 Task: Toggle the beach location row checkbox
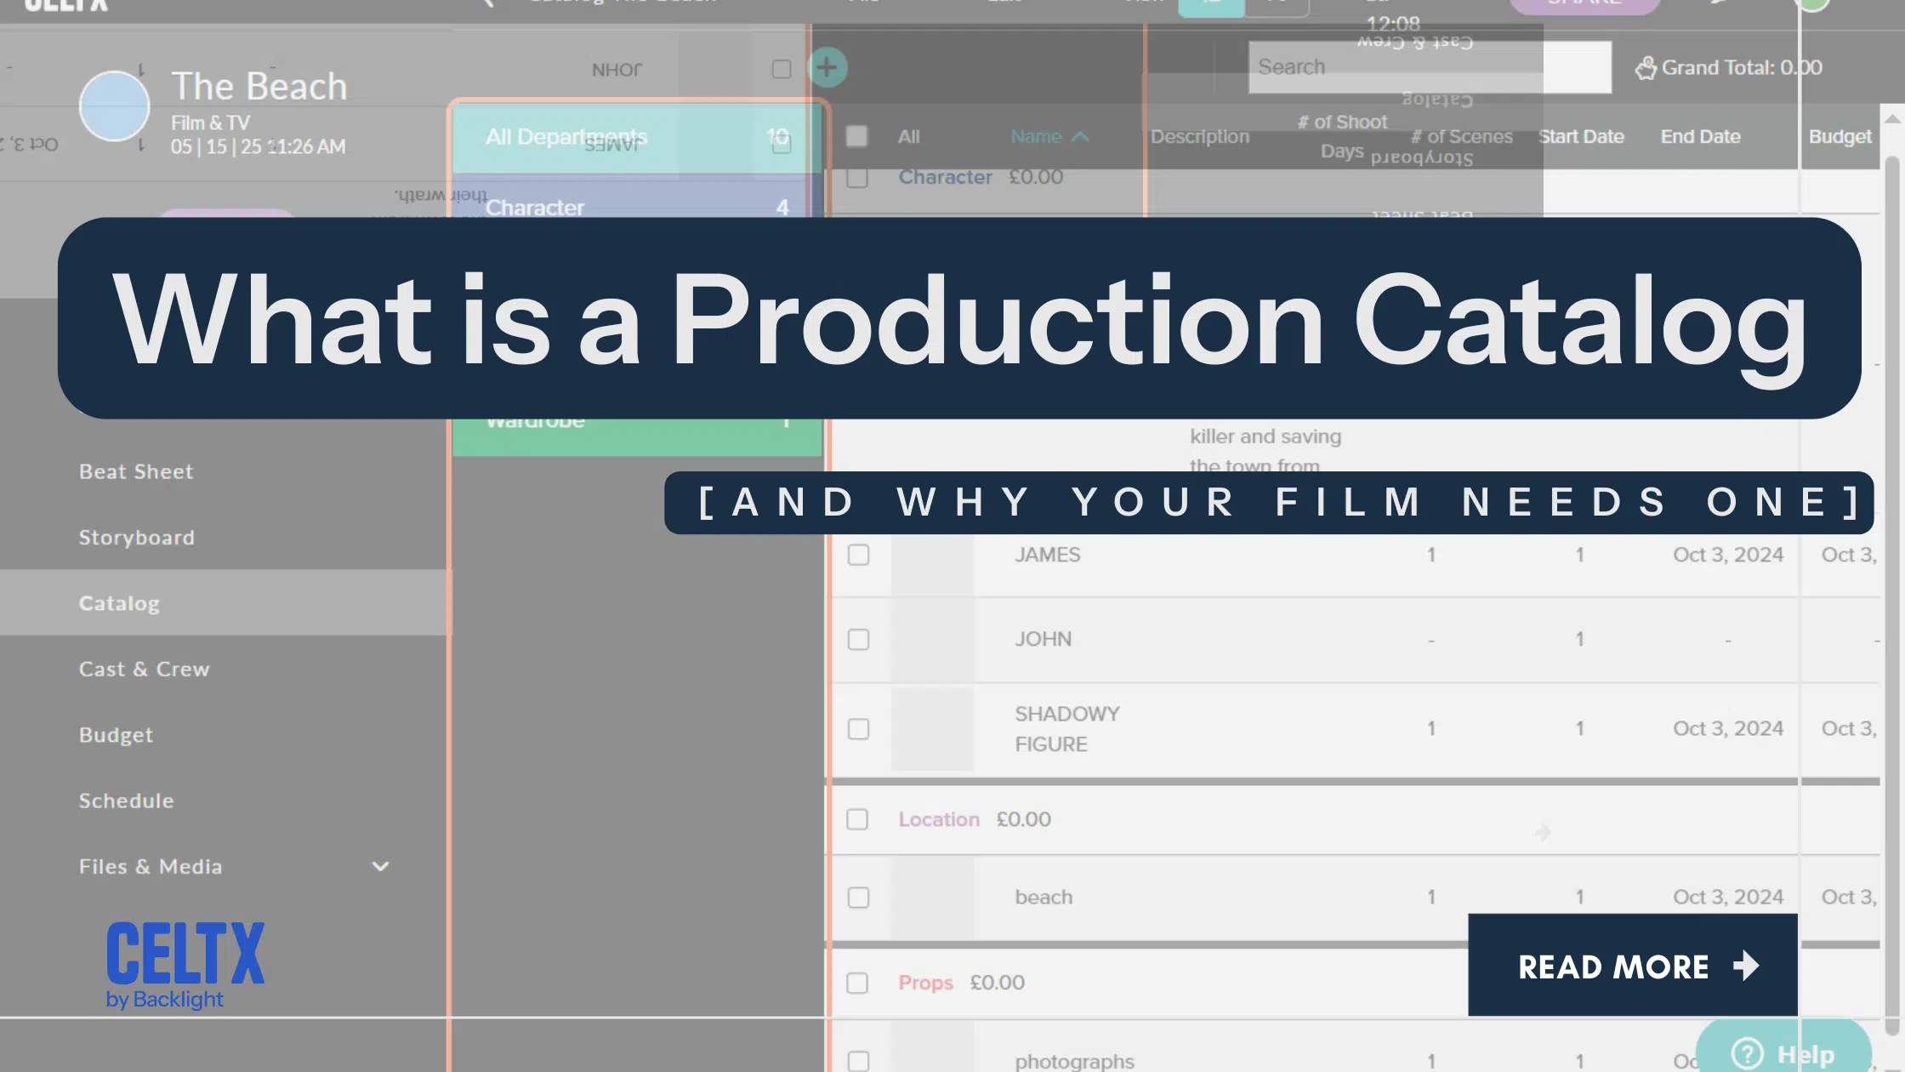tap(858, 898)
